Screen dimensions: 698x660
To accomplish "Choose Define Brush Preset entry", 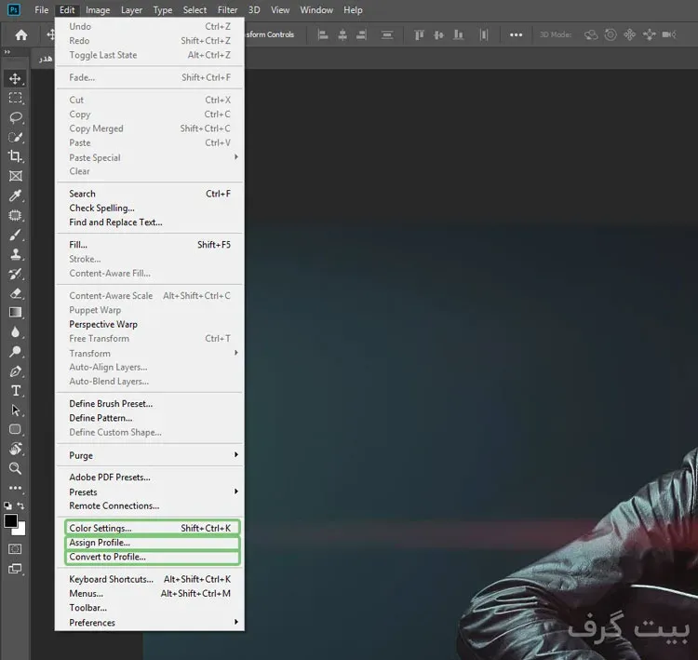I will click(150, 403).
